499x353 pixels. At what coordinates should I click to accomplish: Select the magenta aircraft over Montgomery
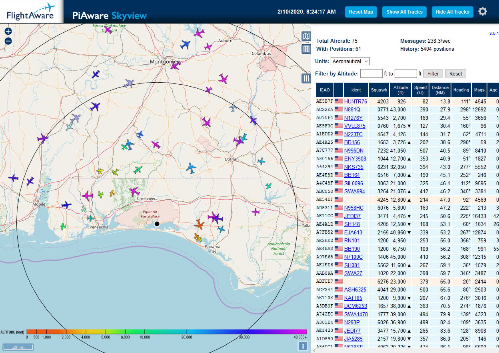click(x=175, y=66)
